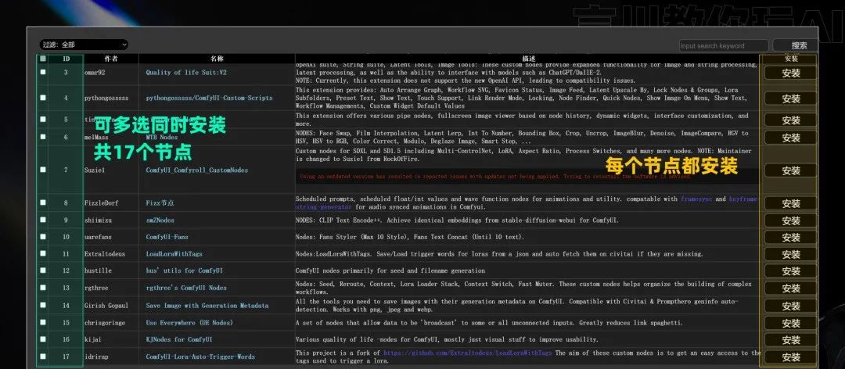Click author name omar92
This screenshot has height=369, width=845.
(x=95, y=73)
